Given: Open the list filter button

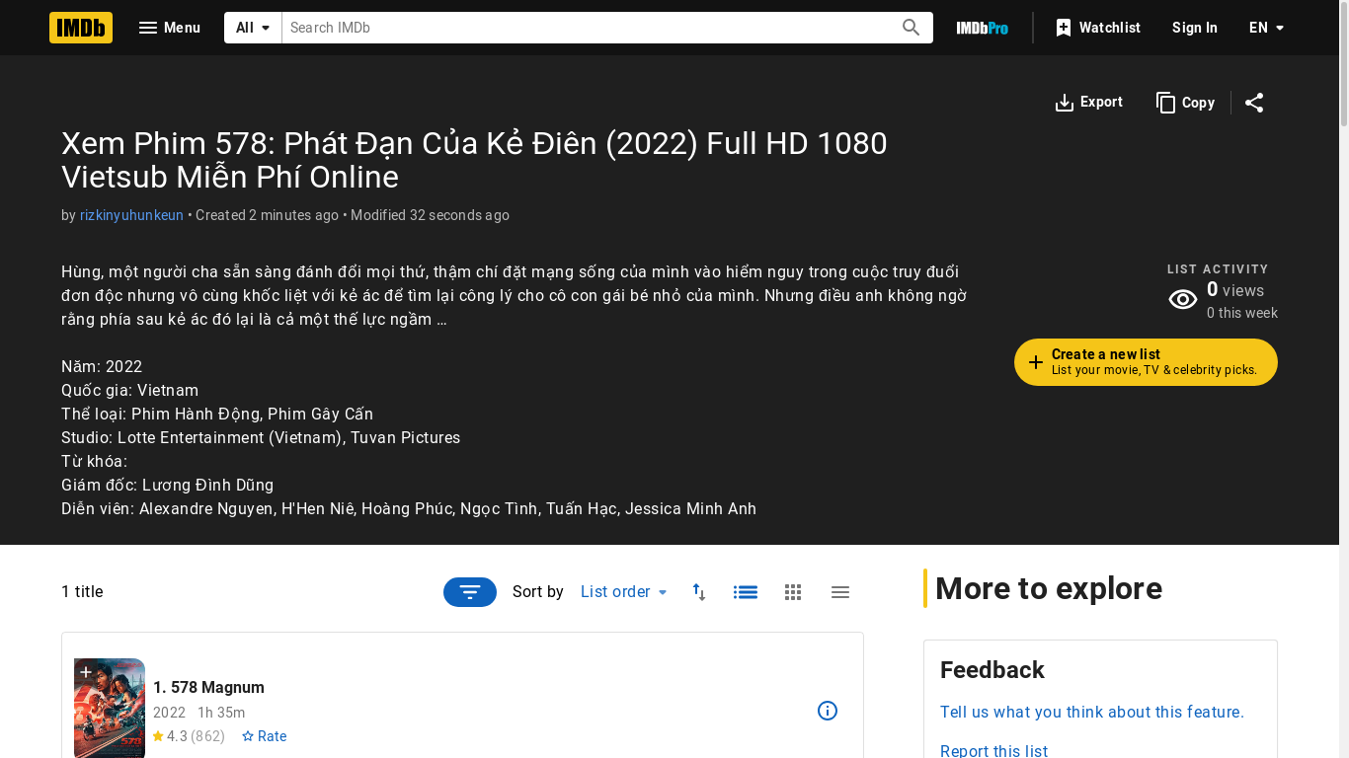Looking at the screenshot, I should (x=470, y=592).
